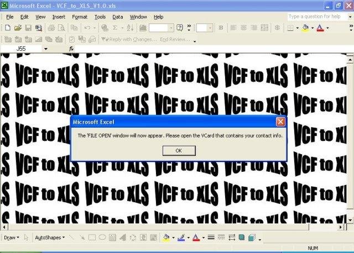Click the Save floppy disk icon
The width and height of the screenshot is (354, 253).
(x=28, y=28)
